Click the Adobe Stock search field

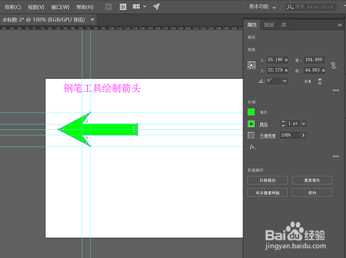311,7
